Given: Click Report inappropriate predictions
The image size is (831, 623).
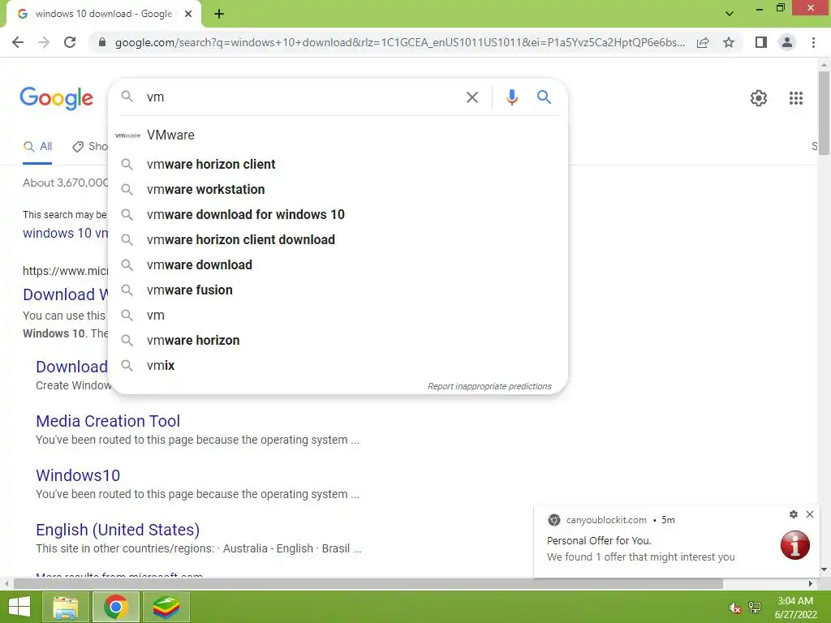Looking at the screenshot, I should coord(489,386).
